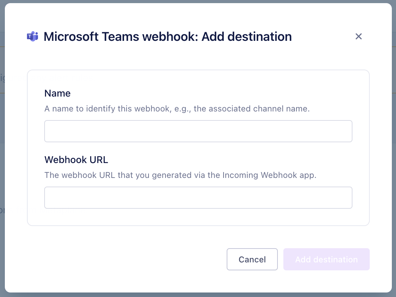
Task: Click the grayed-out overlay outside the dialog
Action: tap(198, 2)
